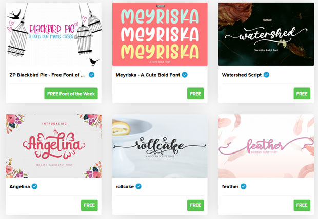This screenshot has width=318, height=219.
Task: Open the Blackbird Pie preview image
Action: (53, 34)
